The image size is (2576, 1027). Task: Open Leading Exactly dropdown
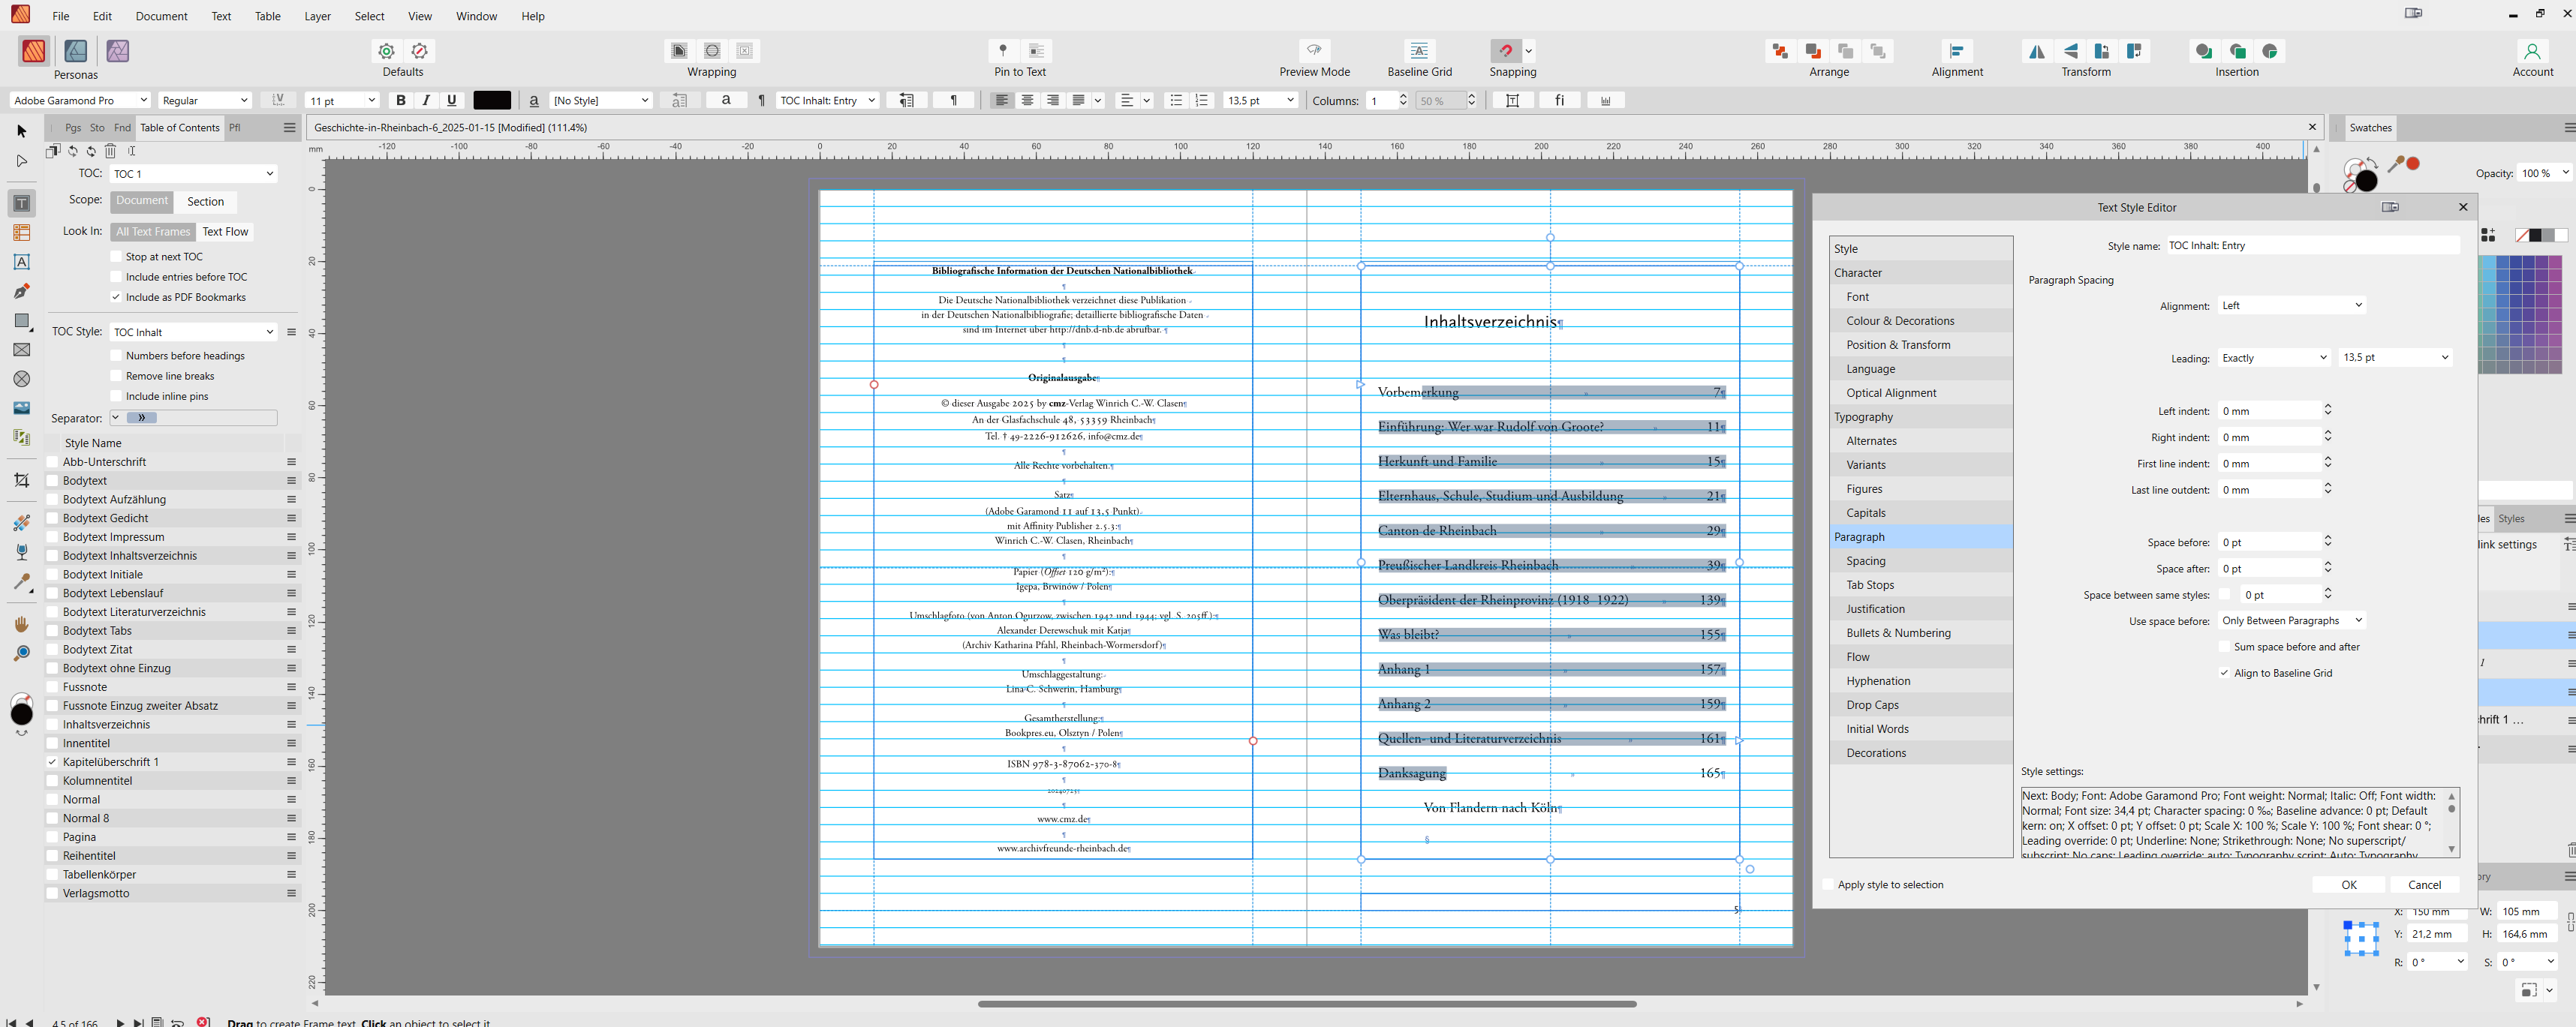2275,358
